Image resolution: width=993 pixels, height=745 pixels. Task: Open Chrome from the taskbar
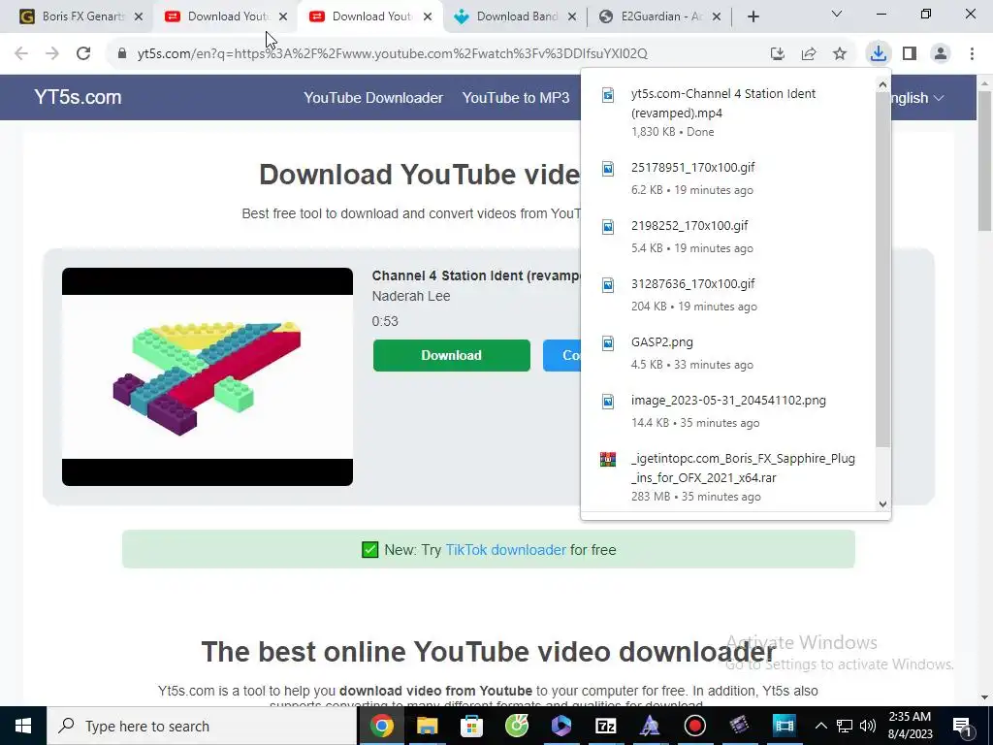pyautogui.click(x=381, y=726)
